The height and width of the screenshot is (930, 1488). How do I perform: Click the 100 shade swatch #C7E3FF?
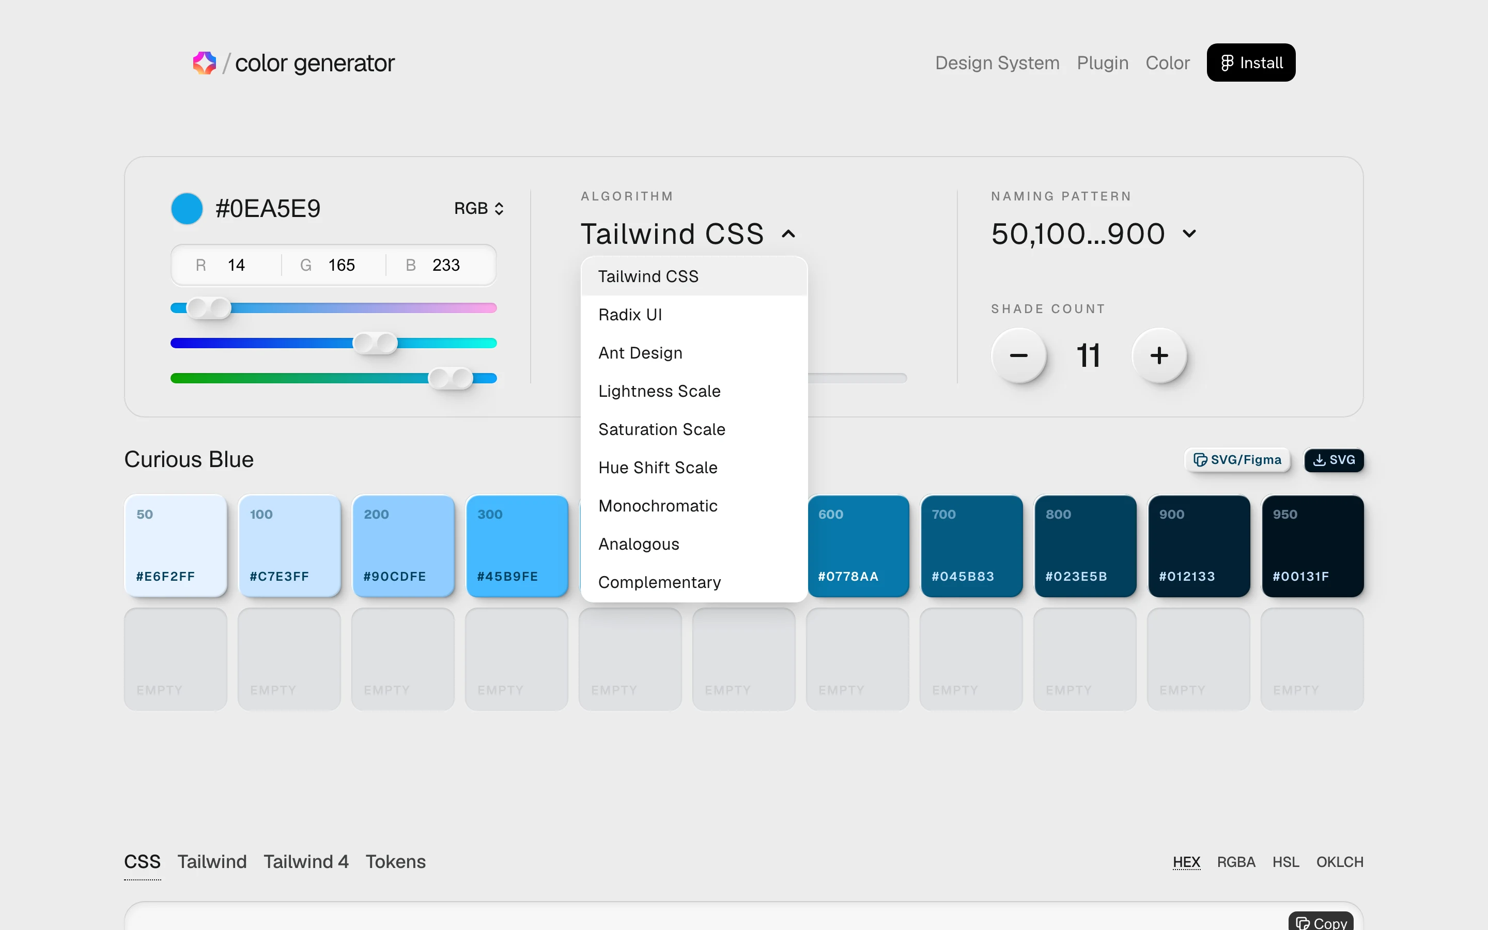click(290, 546)
